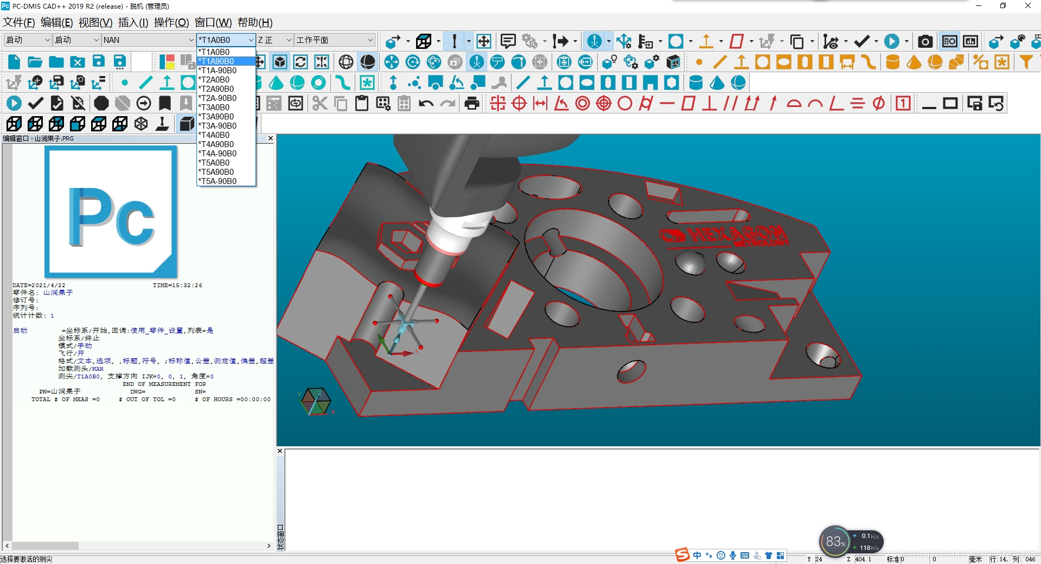Click the teal constructed cone icon

tap(276, 83)
